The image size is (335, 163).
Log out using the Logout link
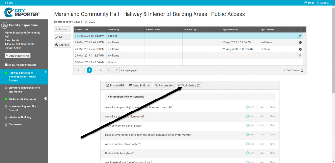pyautogui.click(x=322, y=3)
